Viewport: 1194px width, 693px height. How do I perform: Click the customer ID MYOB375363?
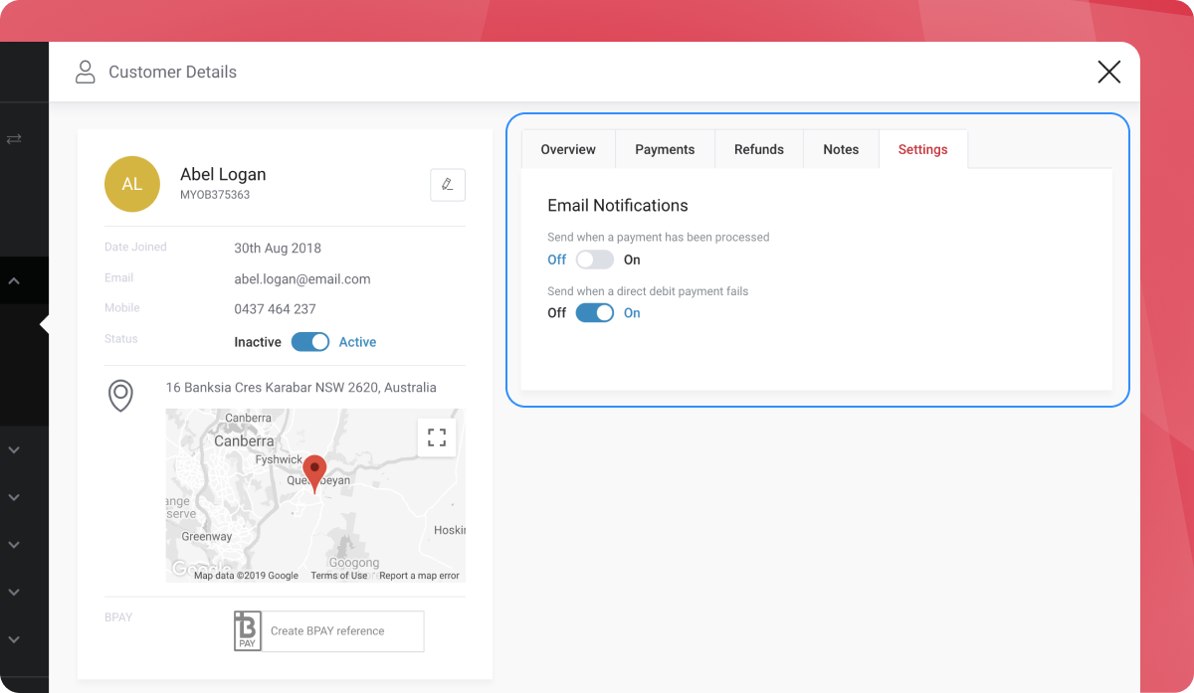[215, 195]
